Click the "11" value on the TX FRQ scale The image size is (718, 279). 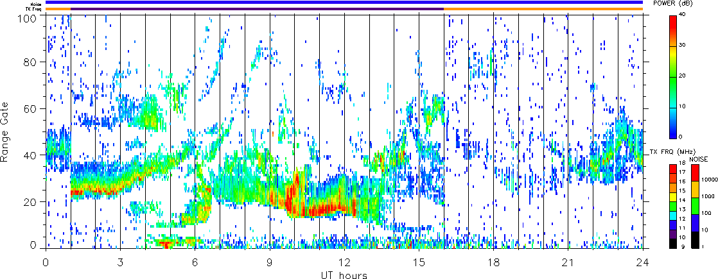682,229
